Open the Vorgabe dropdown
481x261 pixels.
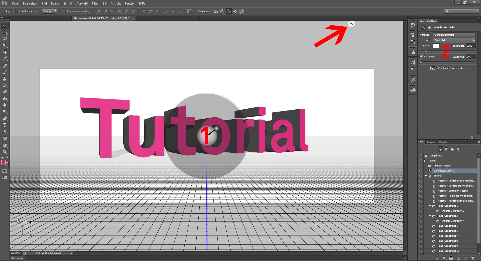454,35
